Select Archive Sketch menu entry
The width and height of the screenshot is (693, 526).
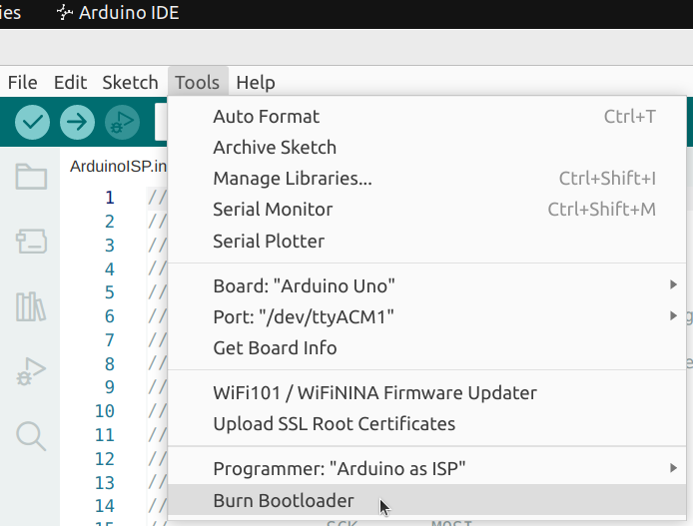(x=427, y=148)
